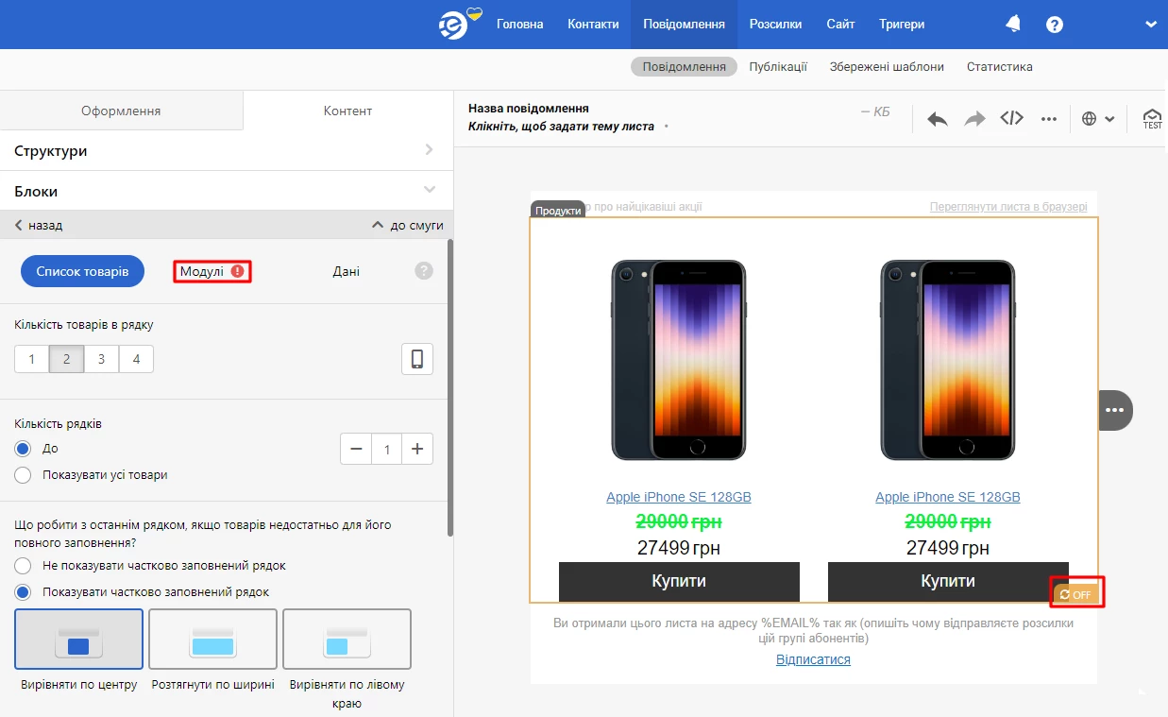
Task: Collapse the Блоки section
Action: [227, 191]
